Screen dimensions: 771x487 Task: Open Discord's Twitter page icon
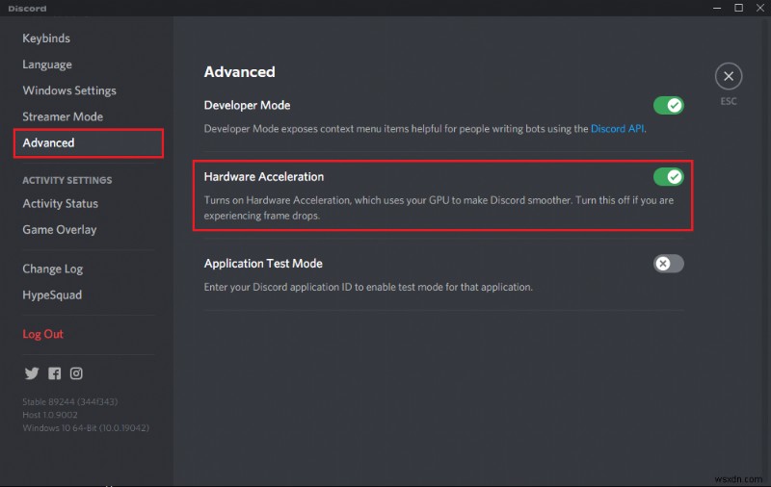31,373
